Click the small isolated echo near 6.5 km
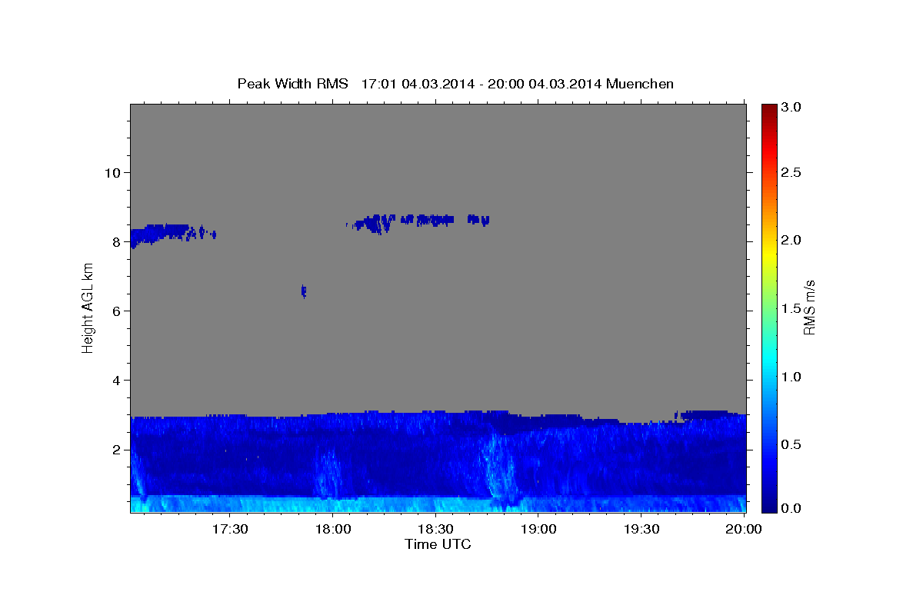 tap(304, 291)
